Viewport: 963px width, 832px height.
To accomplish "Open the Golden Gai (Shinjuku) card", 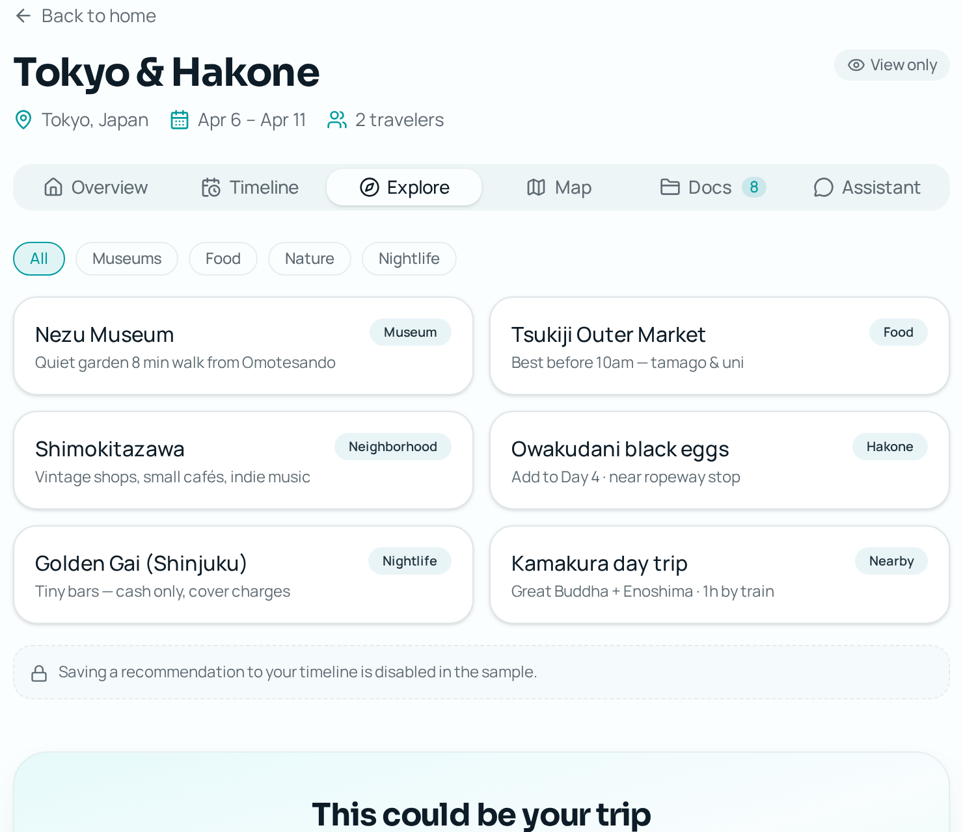I will point(243,575).
